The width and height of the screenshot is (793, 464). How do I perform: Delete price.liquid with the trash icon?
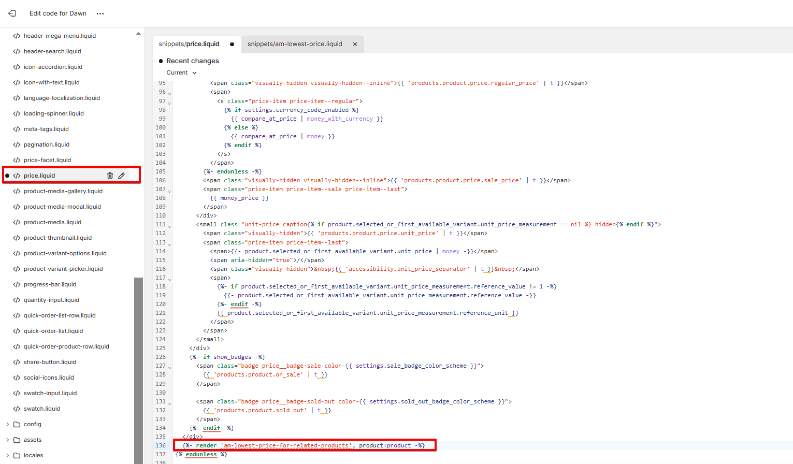pos(110,176)
